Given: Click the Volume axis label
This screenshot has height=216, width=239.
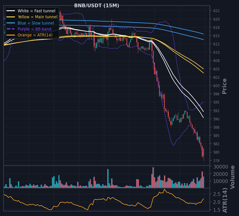Looking at the screenshot, I should coord(232,177).
